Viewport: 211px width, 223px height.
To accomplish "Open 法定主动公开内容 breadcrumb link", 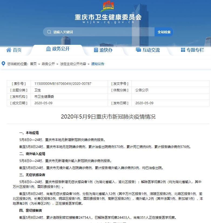I will pyautogui.click(x=73, y=64).
